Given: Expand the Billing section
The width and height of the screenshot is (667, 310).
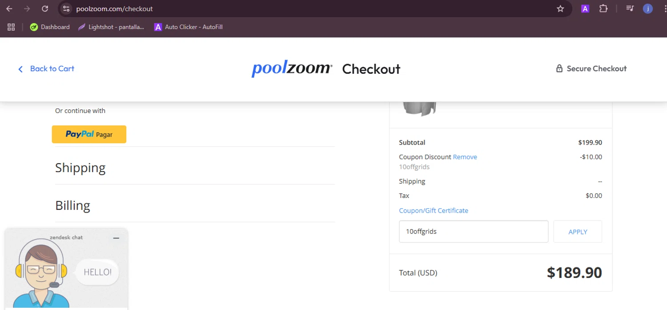Looking at the screenshot, I should point(72,205).
